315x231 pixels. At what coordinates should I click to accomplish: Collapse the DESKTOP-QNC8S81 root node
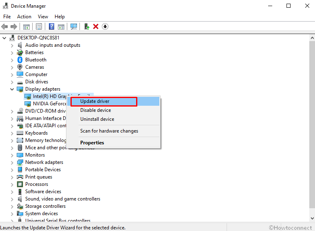point(4,38)
